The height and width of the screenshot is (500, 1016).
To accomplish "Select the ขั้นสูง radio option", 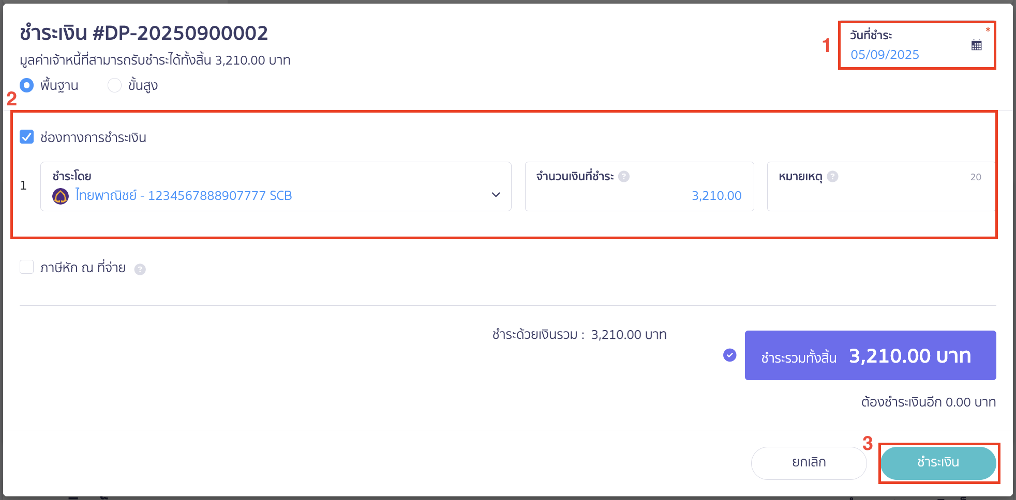I will pos(114,85).
